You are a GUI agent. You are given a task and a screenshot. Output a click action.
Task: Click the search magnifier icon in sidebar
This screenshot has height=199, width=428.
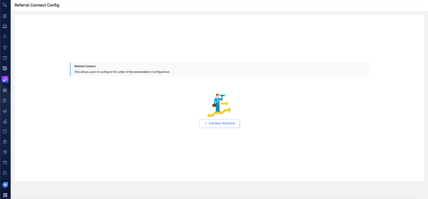pos(5,5)
